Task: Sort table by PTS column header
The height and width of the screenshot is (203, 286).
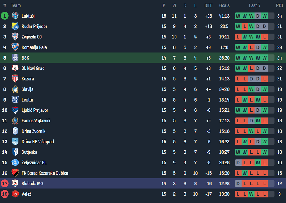Action: [279, 5]
